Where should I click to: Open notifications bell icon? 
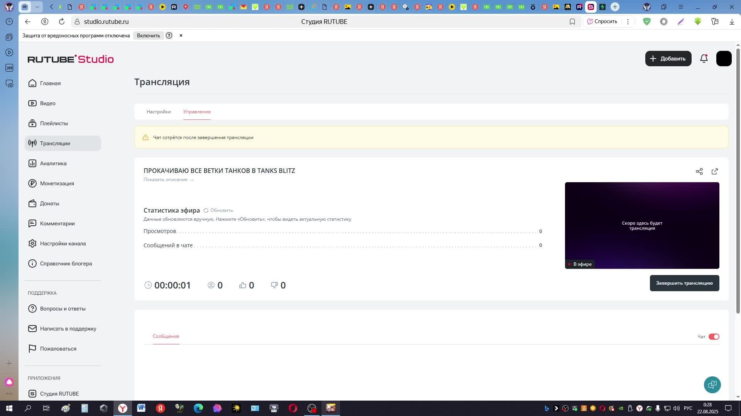[x=704, y=59]
